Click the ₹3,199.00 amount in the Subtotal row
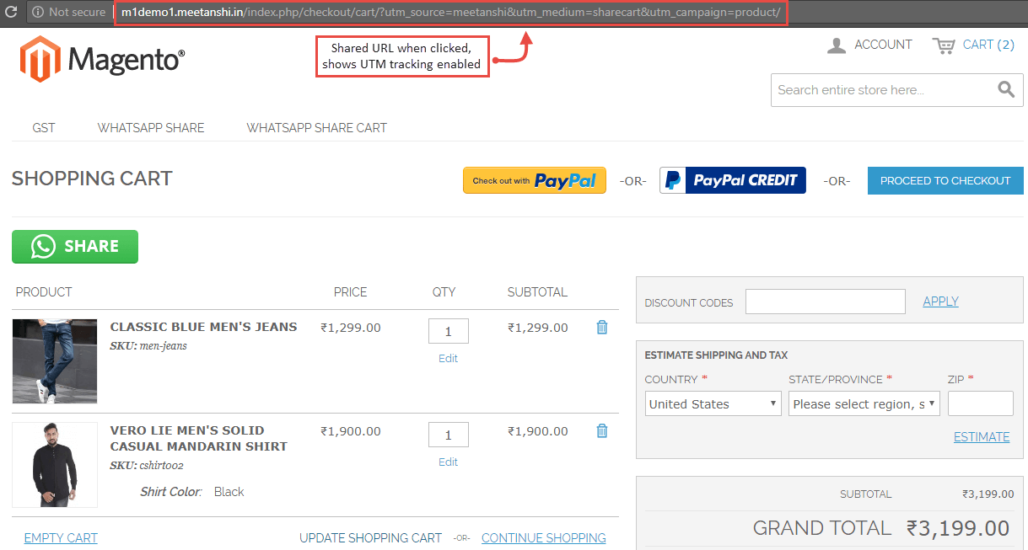Screen dimensions: 1028x550 click(988, 494)
